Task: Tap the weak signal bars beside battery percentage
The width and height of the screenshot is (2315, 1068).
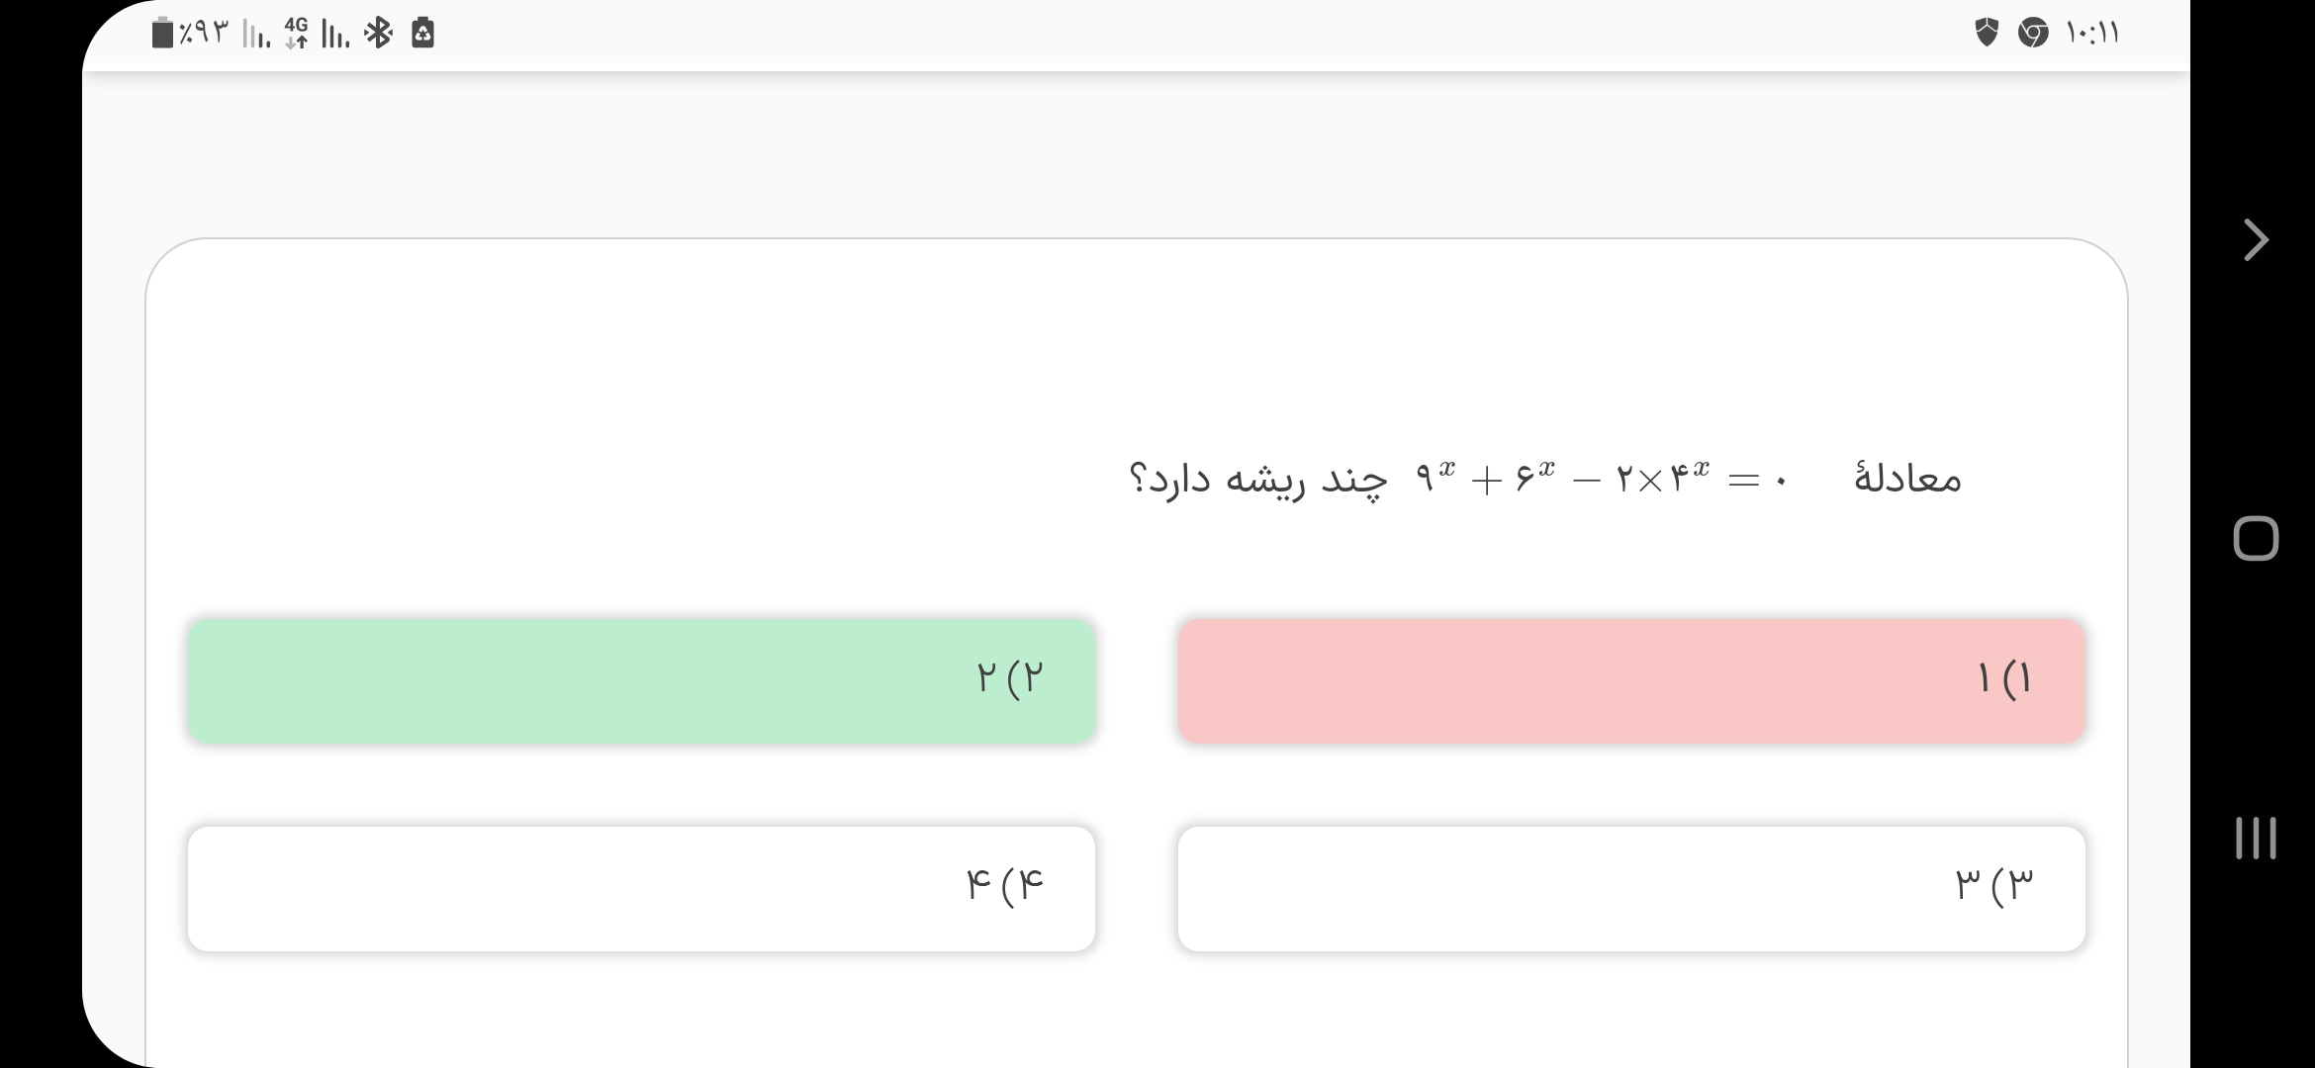Action: (x=256, y=36)
